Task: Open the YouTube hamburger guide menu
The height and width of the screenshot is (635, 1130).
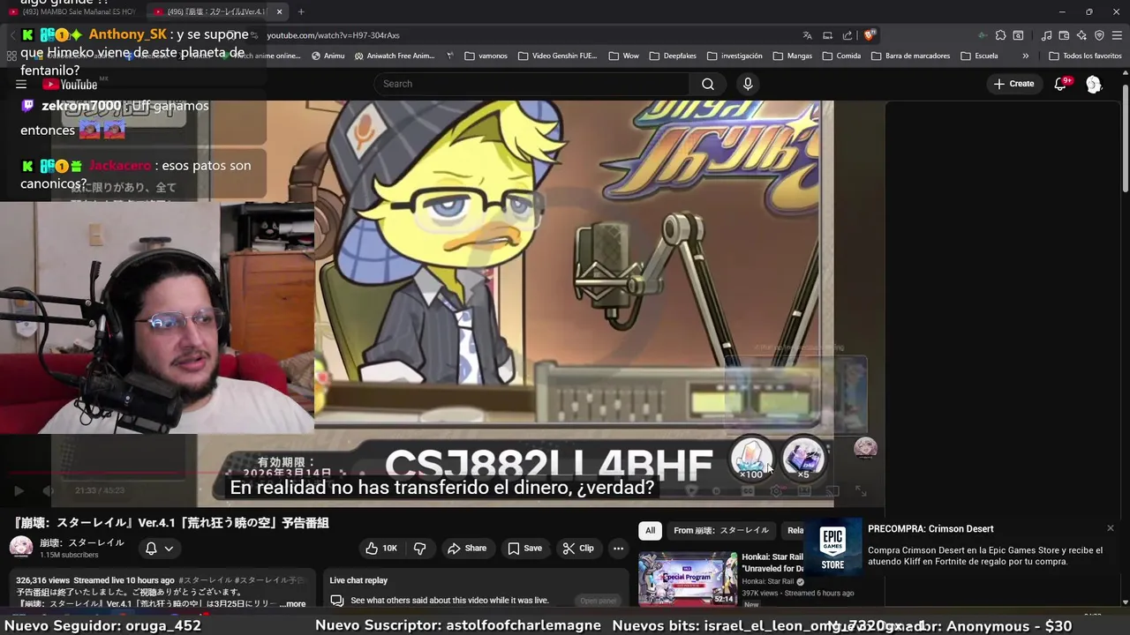Action: pyautogui.click(x=20, y=85)
